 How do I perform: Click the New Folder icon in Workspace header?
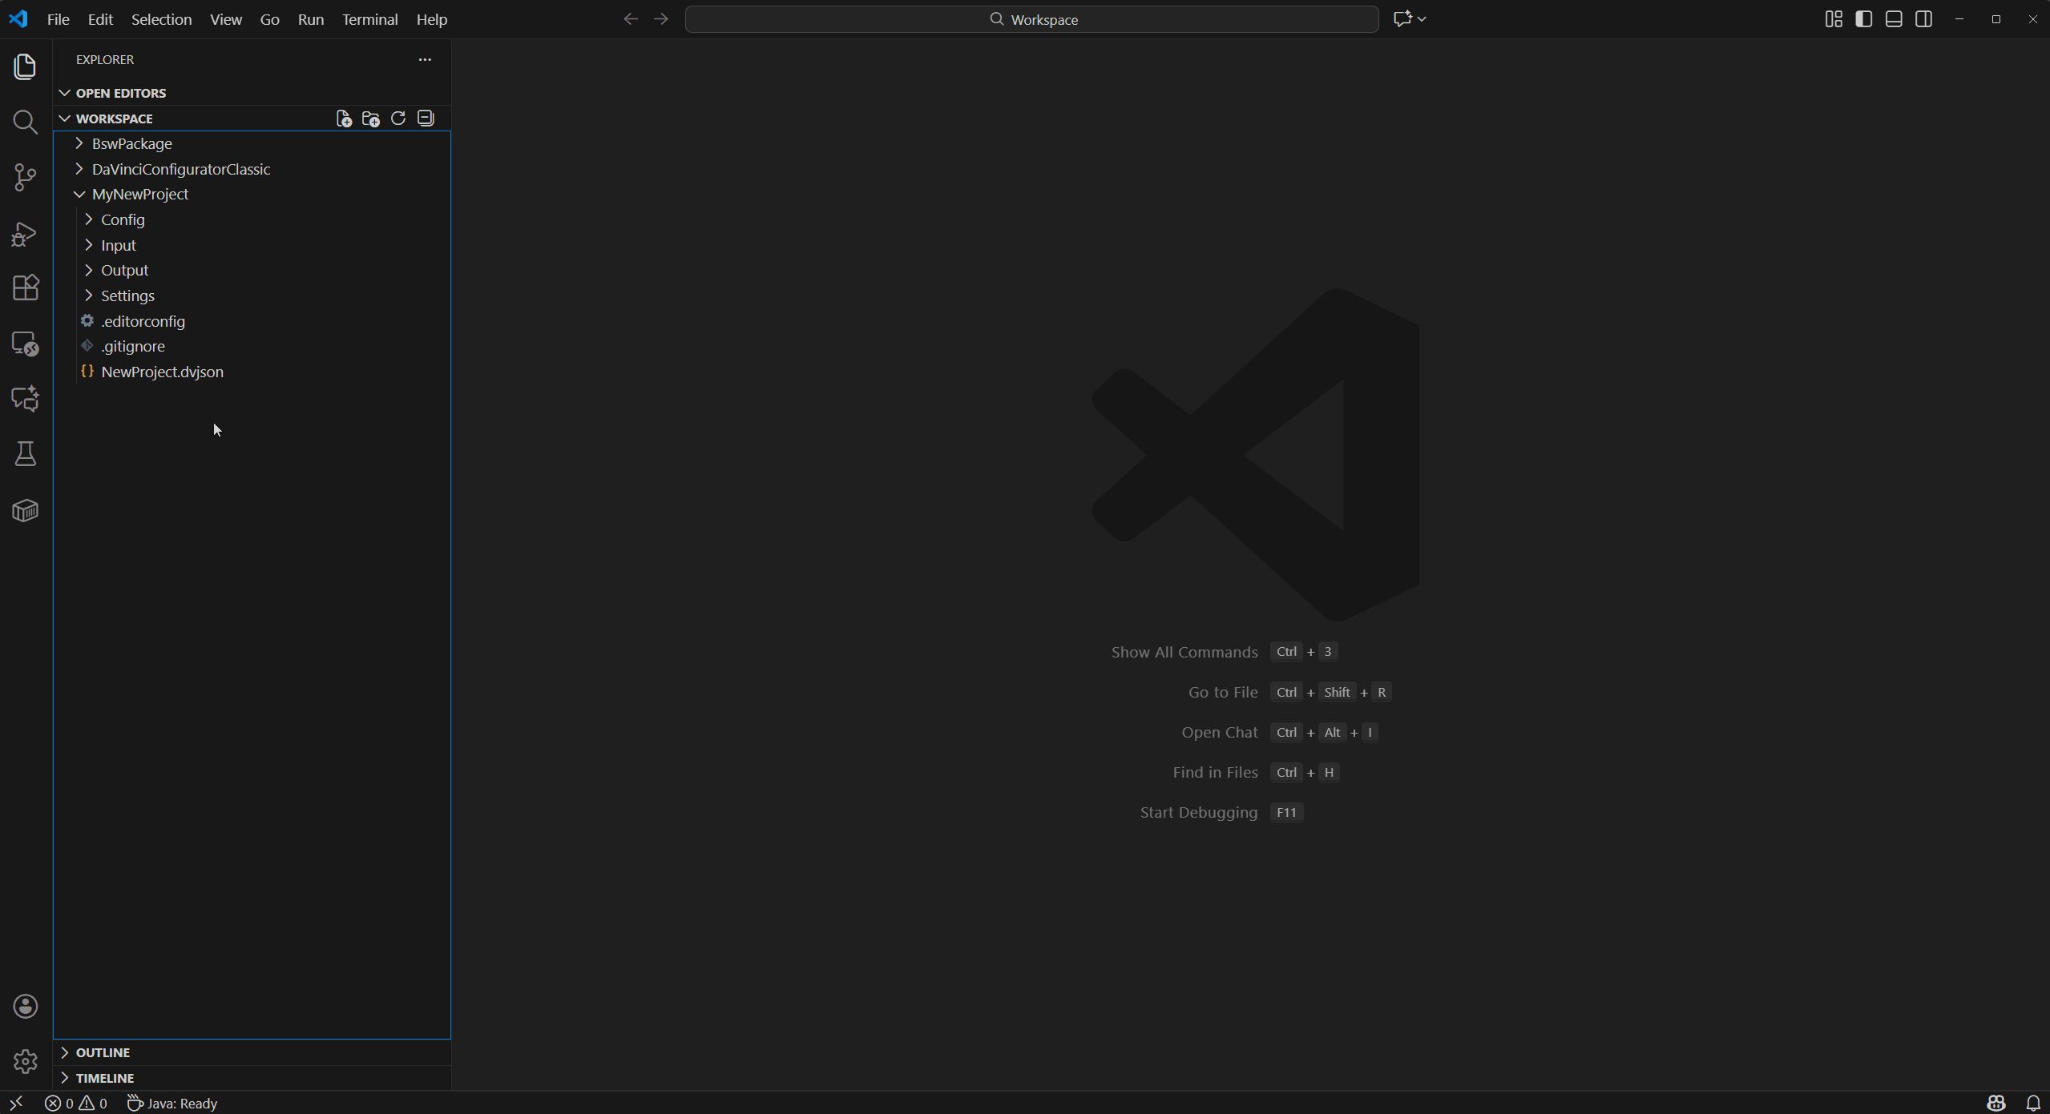[370, 119]
